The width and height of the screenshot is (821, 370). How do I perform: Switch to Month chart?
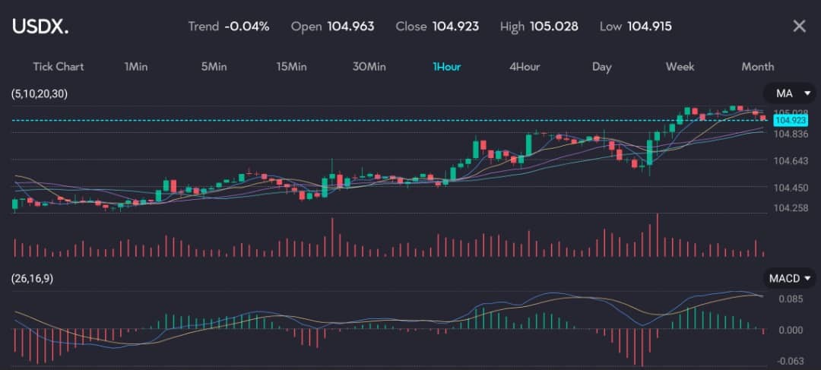pos(758,67)
